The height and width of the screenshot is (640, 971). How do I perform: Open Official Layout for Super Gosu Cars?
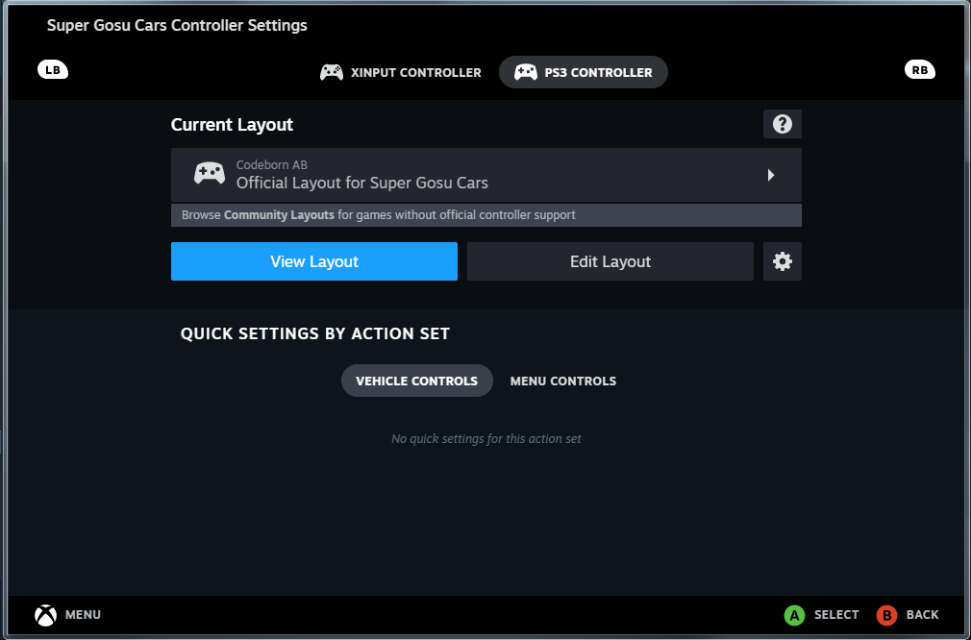point(486,175)
